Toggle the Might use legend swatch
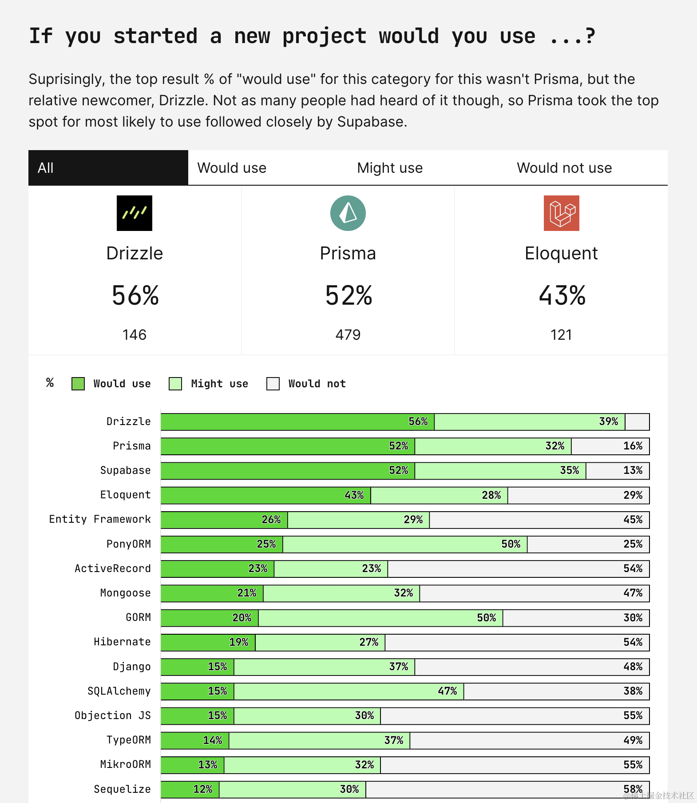The width and height of the screenshot is (697, 803). coord(175,384)
